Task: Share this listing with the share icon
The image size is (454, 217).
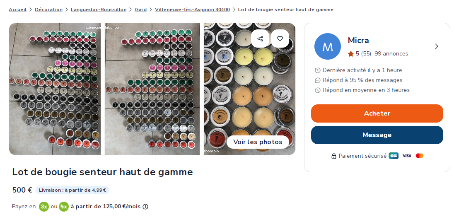Action: pos(260,39)
